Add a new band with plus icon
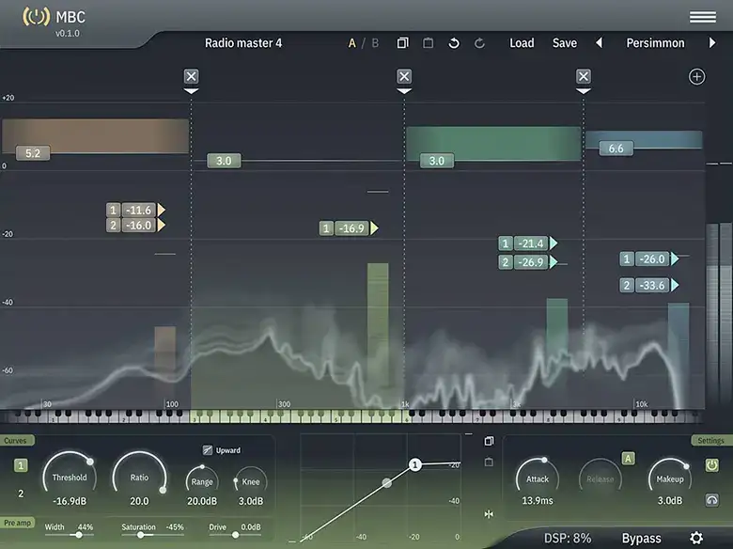Screen dimensions: 733x549 (696, 77)
